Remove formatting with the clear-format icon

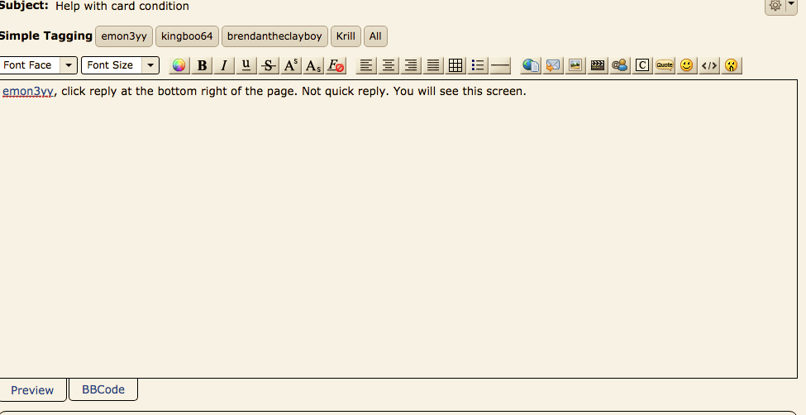336,65
